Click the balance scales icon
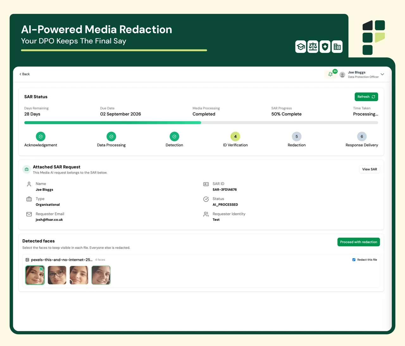 pos(313,47)
